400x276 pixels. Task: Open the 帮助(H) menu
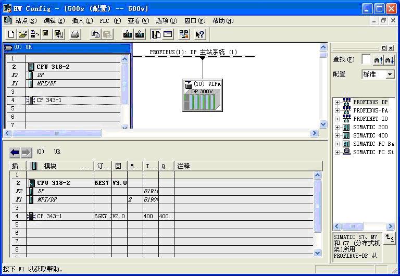223,21
